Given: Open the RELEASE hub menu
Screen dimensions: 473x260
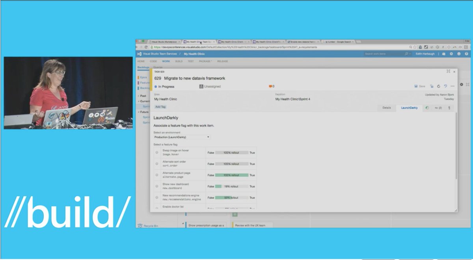Looking at the screenshot, I should tap(223, 61).
